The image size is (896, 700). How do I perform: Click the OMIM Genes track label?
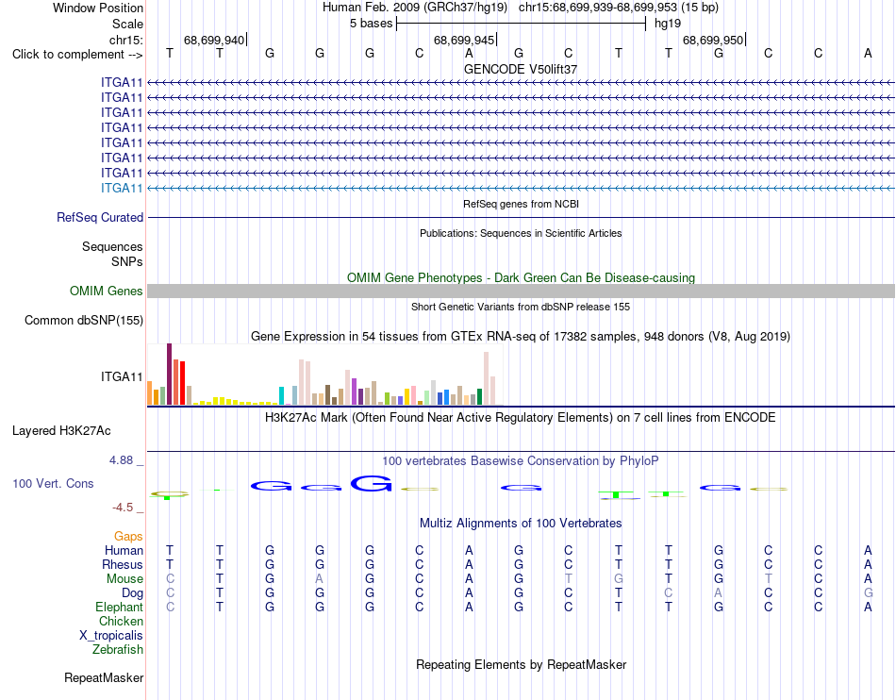pos(106,291)
